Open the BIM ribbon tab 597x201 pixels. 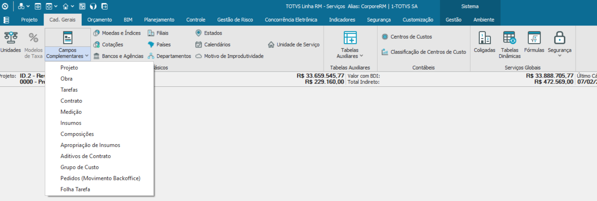128,20
